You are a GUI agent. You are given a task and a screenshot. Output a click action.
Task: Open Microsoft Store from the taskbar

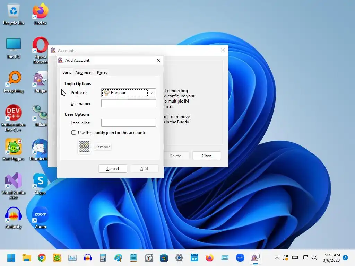tap(164, 258)
